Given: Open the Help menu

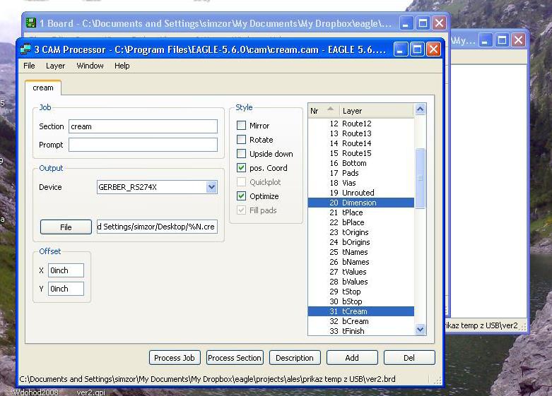Looking at the screenshot, I should [122, 66].
